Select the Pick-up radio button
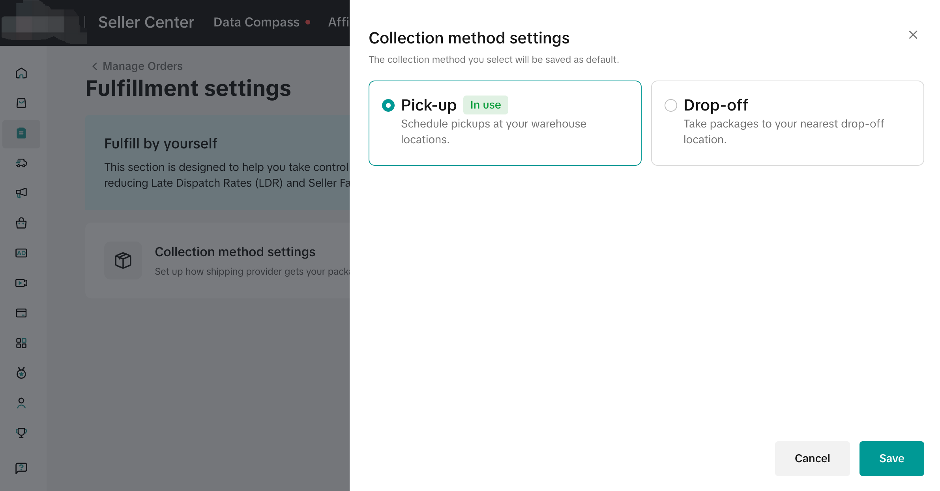This screenshot has height=491, width=940. (x=388, y=105)
